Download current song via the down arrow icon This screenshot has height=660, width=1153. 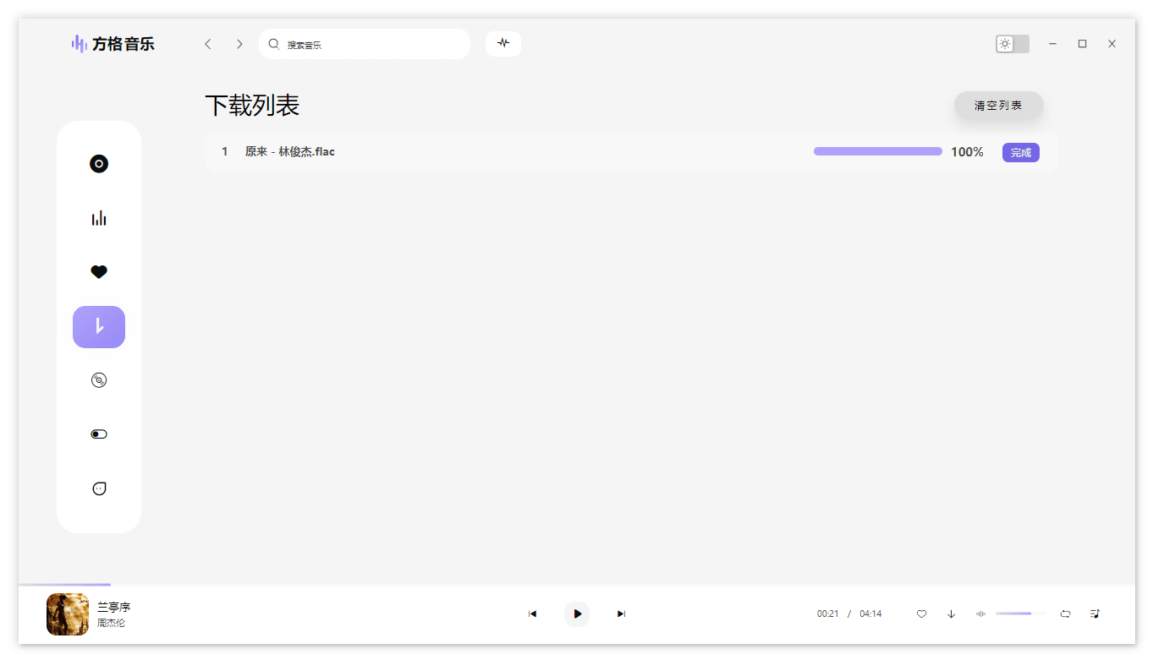click(950, 614)
